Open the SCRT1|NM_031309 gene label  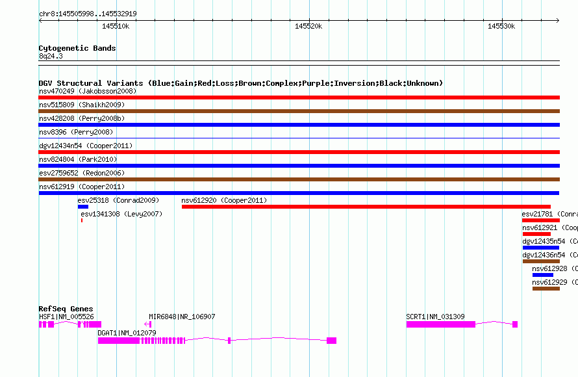(435, 317)
